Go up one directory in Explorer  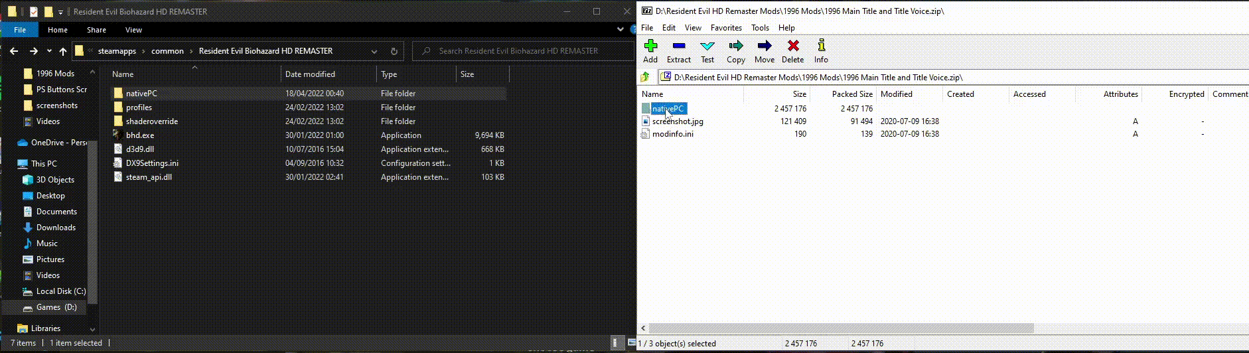click(x=63, y=51)
